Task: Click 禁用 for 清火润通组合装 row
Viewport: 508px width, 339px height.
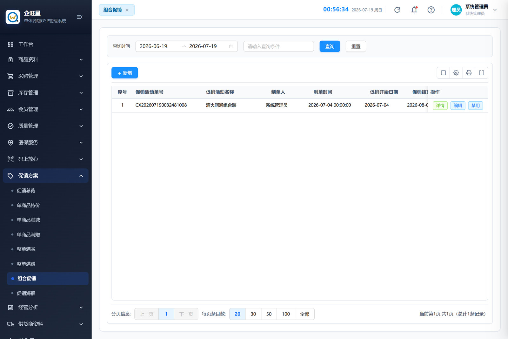Action: (475, 105)
